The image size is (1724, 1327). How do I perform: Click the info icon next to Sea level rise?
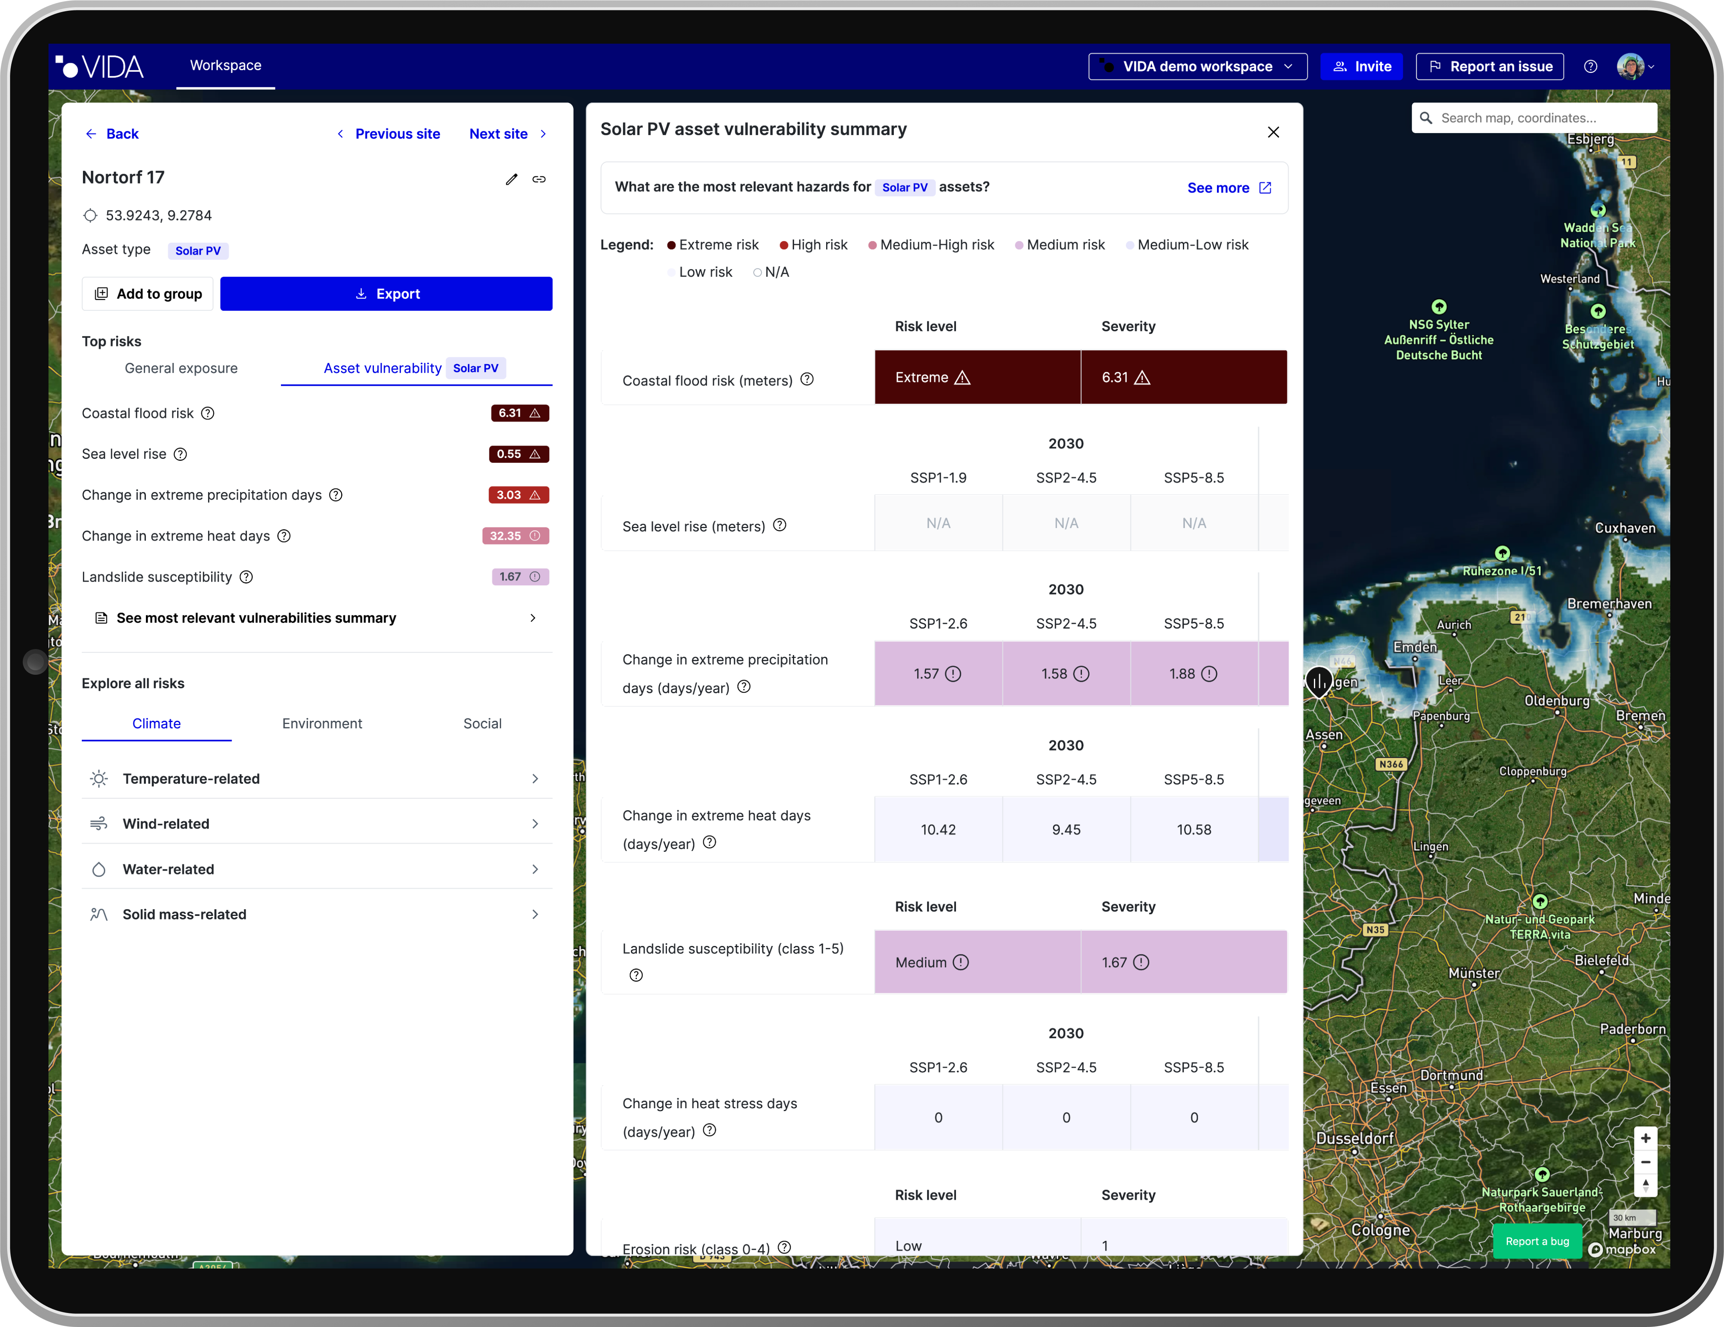coord(181,454)
